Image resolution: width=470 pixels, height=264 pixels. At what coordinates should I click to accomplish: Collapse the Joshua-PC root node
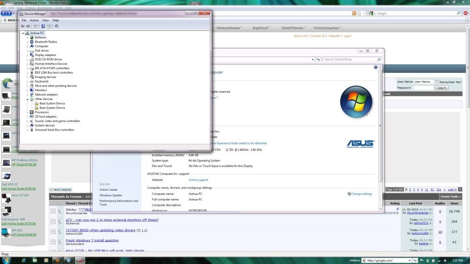click(x=23, y=33)
